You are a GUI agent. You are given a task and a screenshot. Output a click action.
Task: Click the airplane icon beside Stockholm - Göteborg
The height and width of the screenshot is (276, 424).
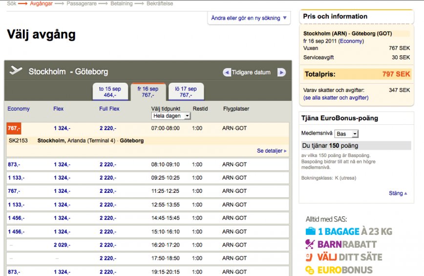click(16, 71)
